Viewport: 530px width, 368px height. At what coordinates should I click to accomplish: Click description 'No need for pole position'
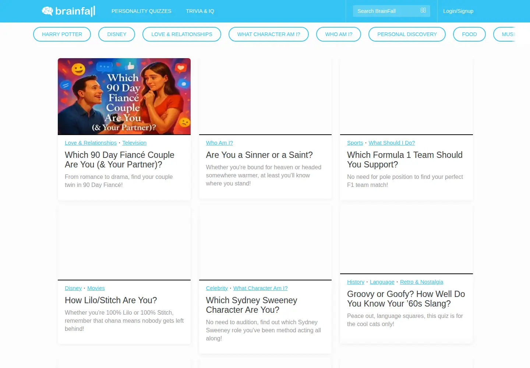tap(405, 181)
